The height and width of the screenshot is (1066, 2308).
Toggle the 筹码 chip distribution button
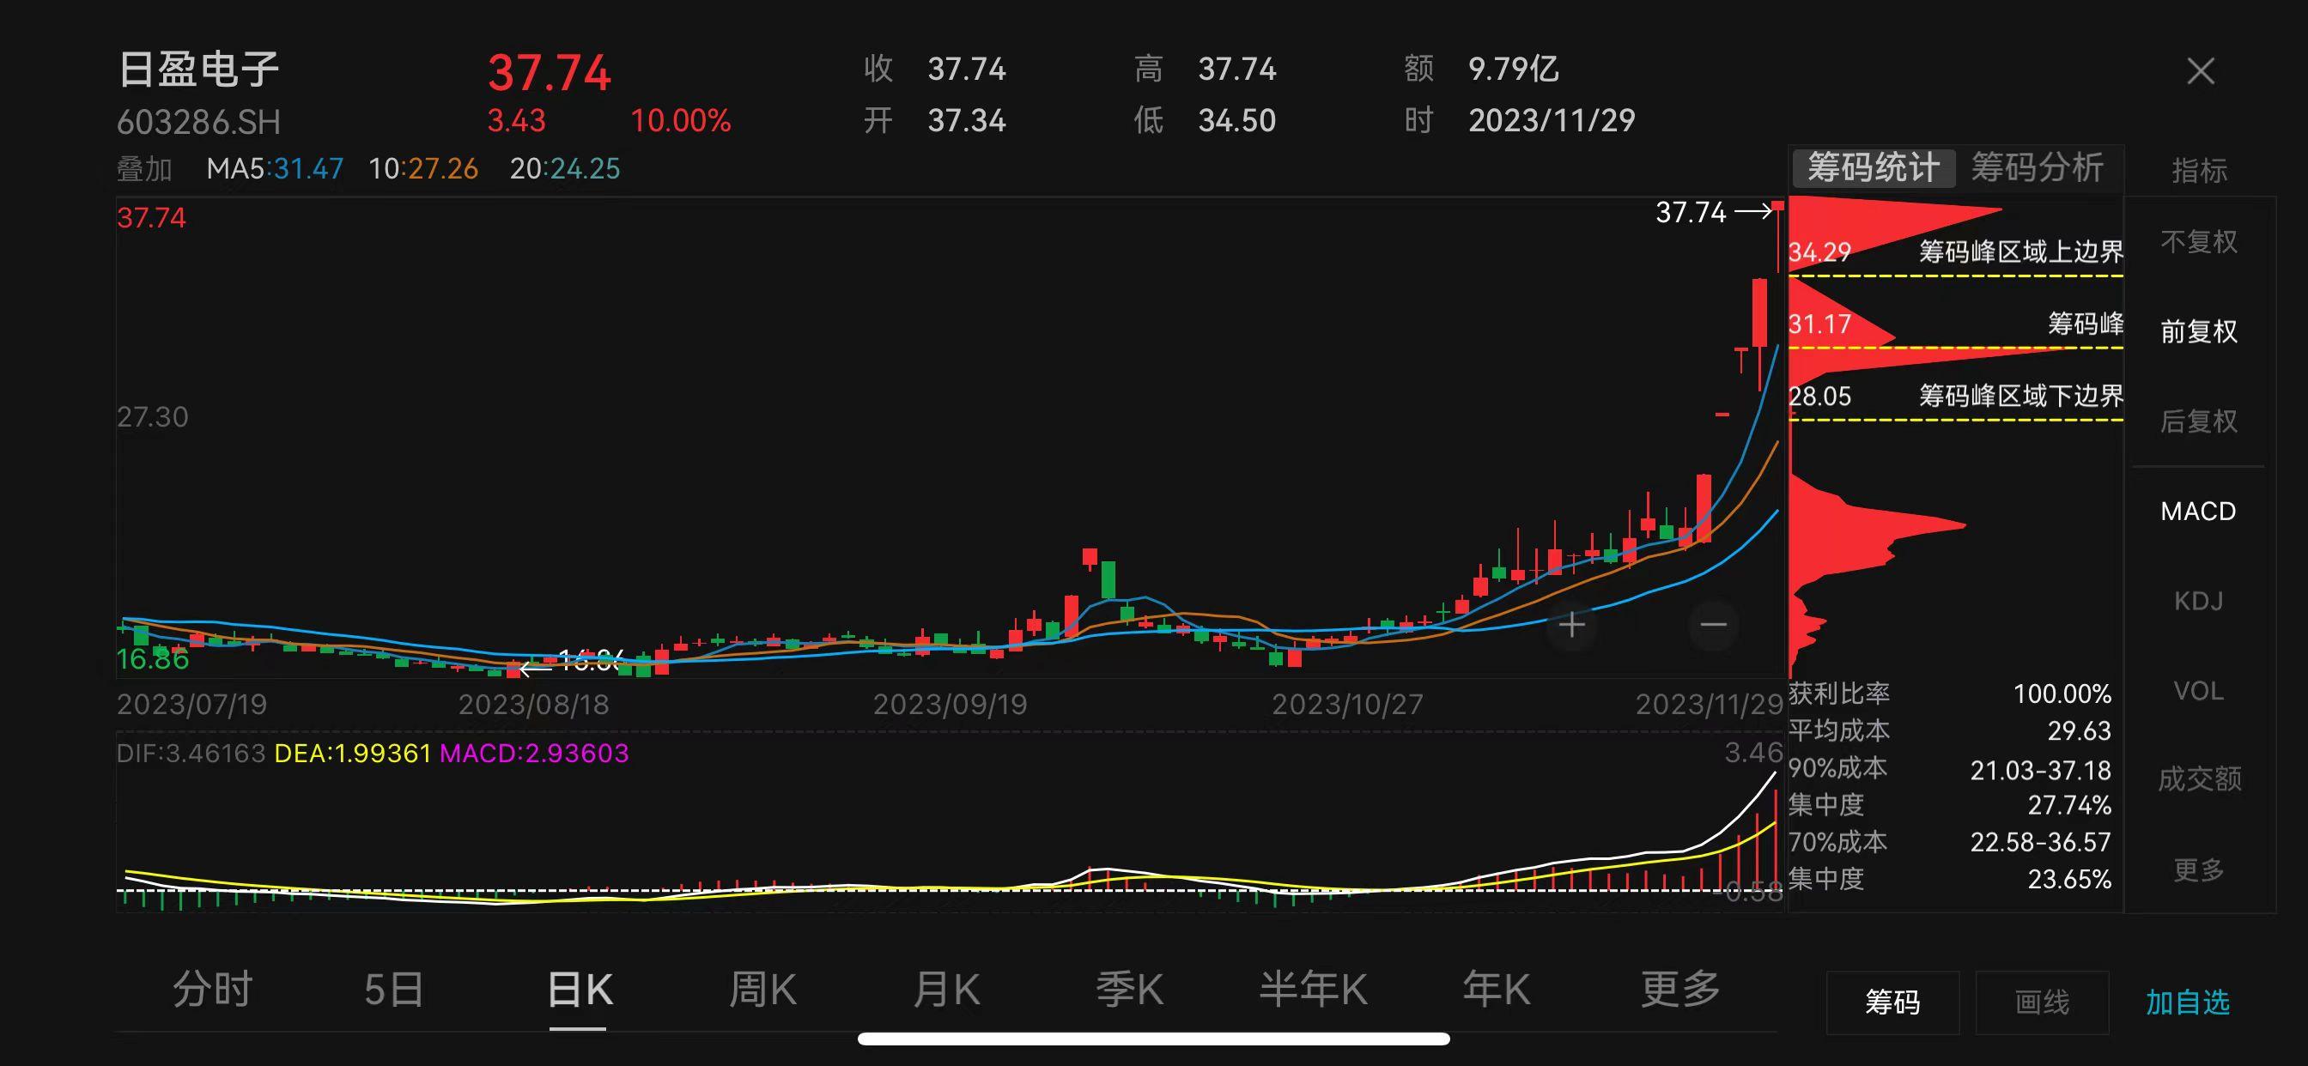tap(1892, 1002)
